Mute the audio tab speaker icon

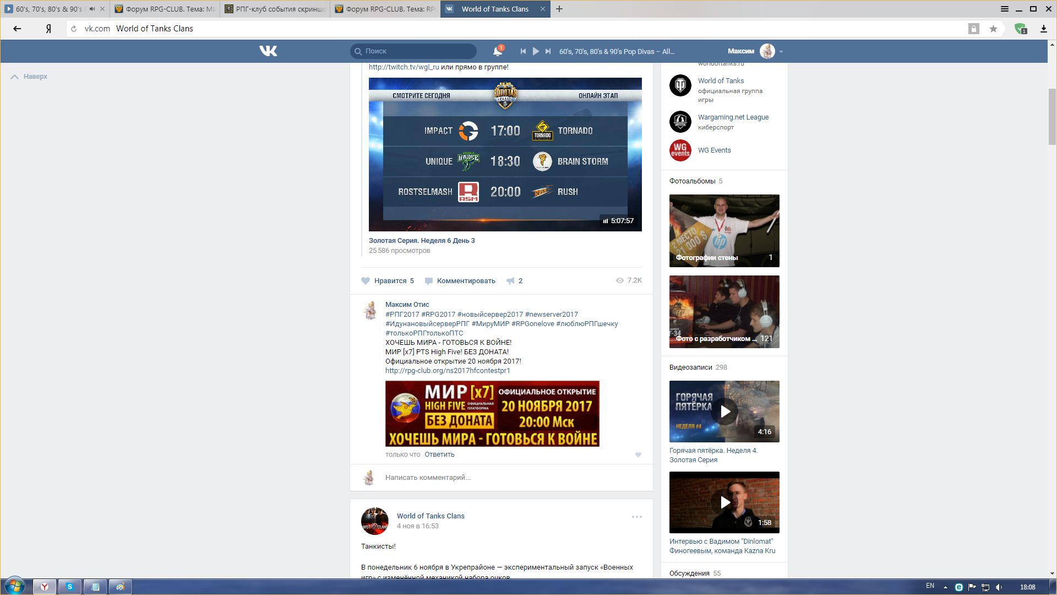pyautogui.click(x=92, y=9)
